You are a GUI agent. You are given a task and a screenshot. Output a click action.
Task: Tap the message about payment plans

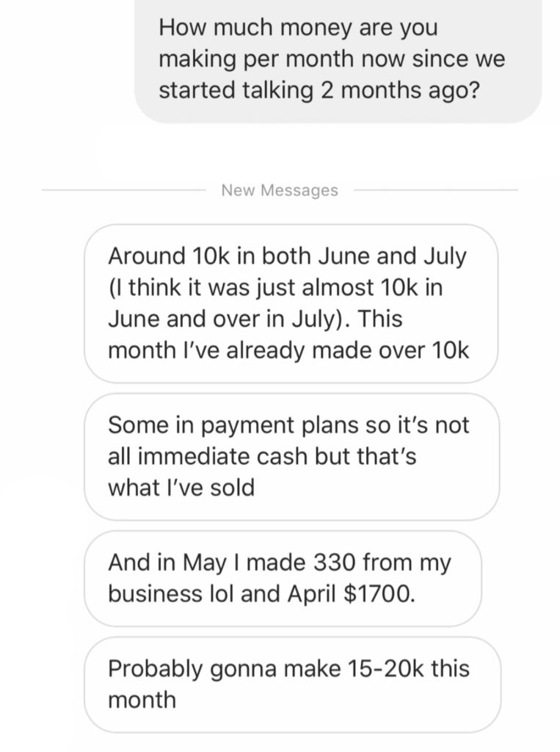pyautogui.click(x=291, y=456)
